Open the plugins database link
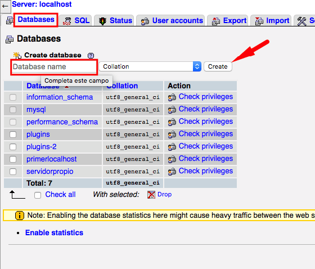The width and height of the screenshot is (315, 269). 38,134
